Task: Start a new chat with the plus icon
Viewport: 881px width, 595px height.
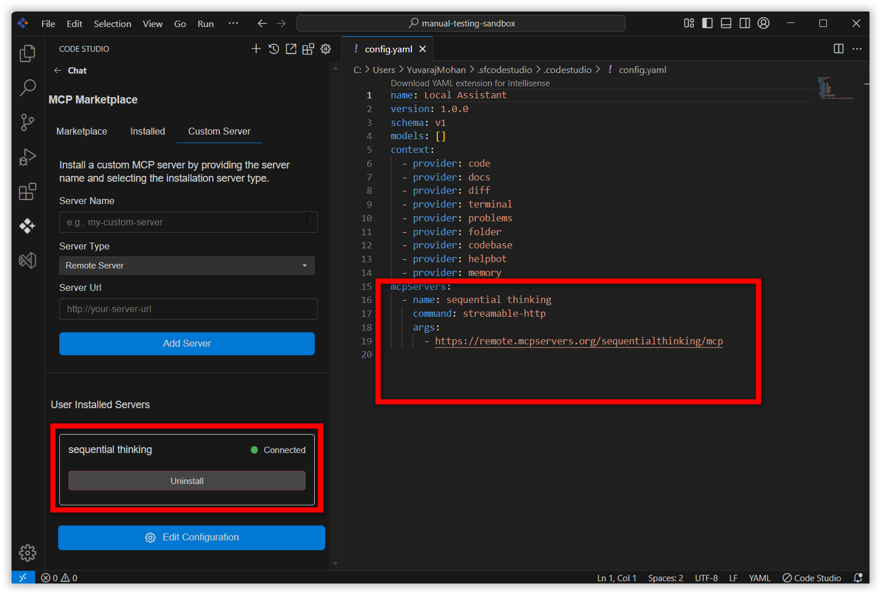Action: click(256, 49)
